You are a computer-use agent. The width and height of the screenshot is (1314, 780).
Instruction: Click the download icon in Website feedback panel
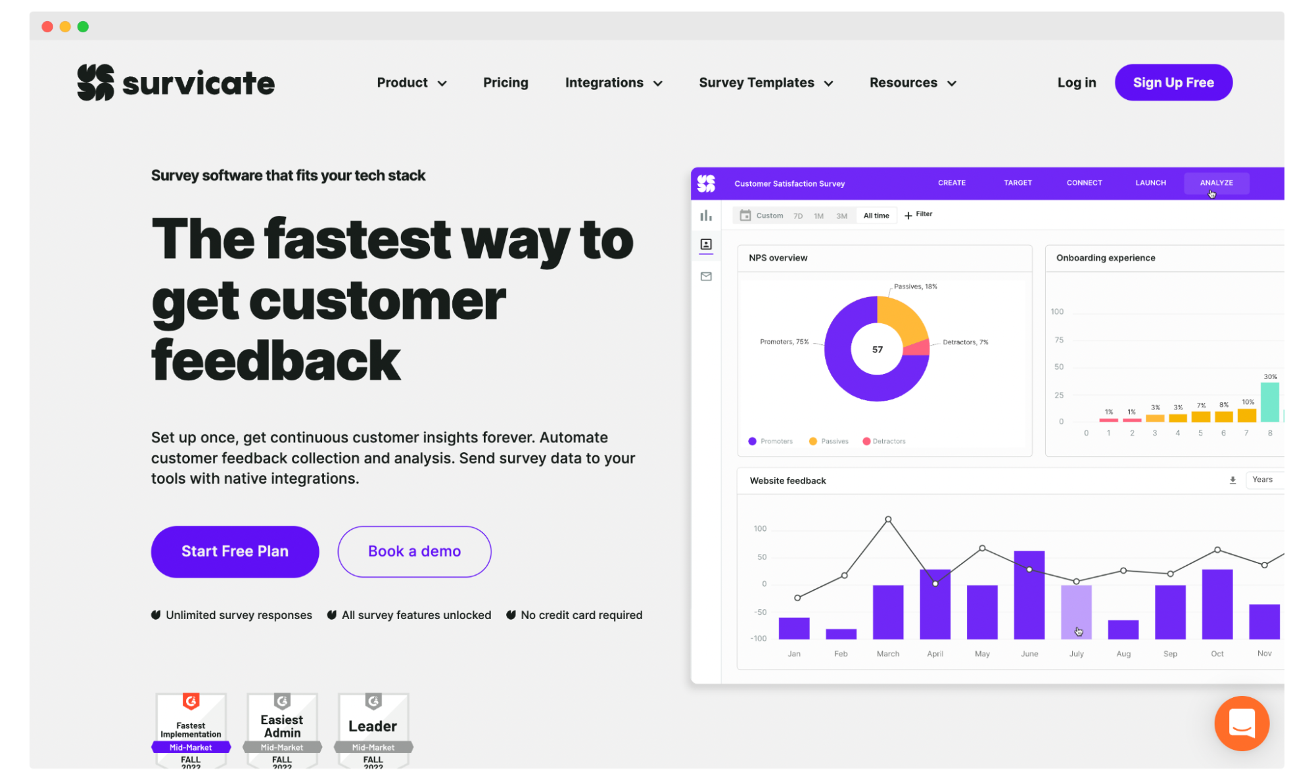point(1232,480)
